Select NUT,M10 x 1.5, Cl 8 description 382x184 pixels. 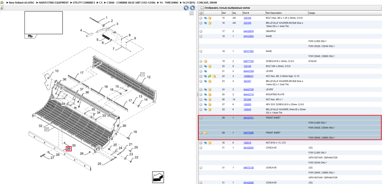click(277, 143)
